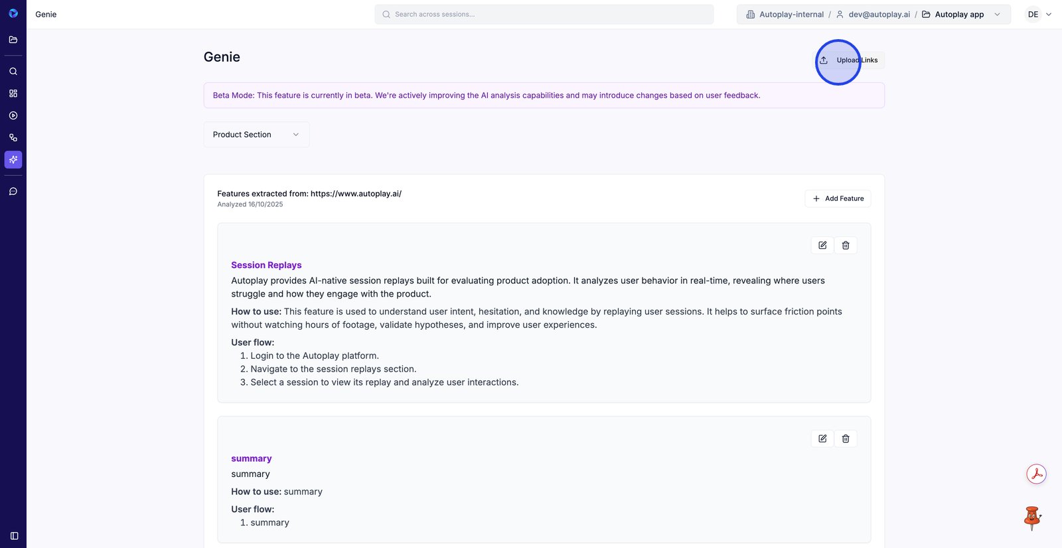1062x548 pixels.
Task: Click the Search across sessions field
Action: pos(544,15)
